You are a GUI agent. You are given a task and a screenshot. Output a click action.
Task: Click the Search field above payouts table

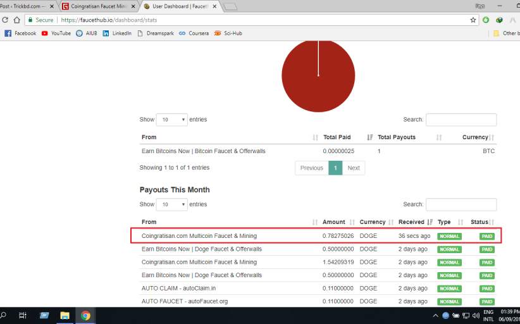(x=461, y=204)
